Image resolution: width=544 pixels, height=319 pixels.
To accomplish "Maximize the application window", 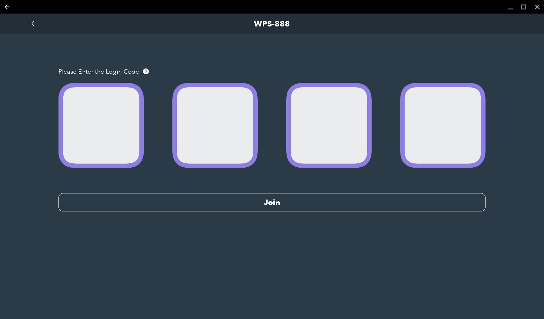I will click(524, 7).
